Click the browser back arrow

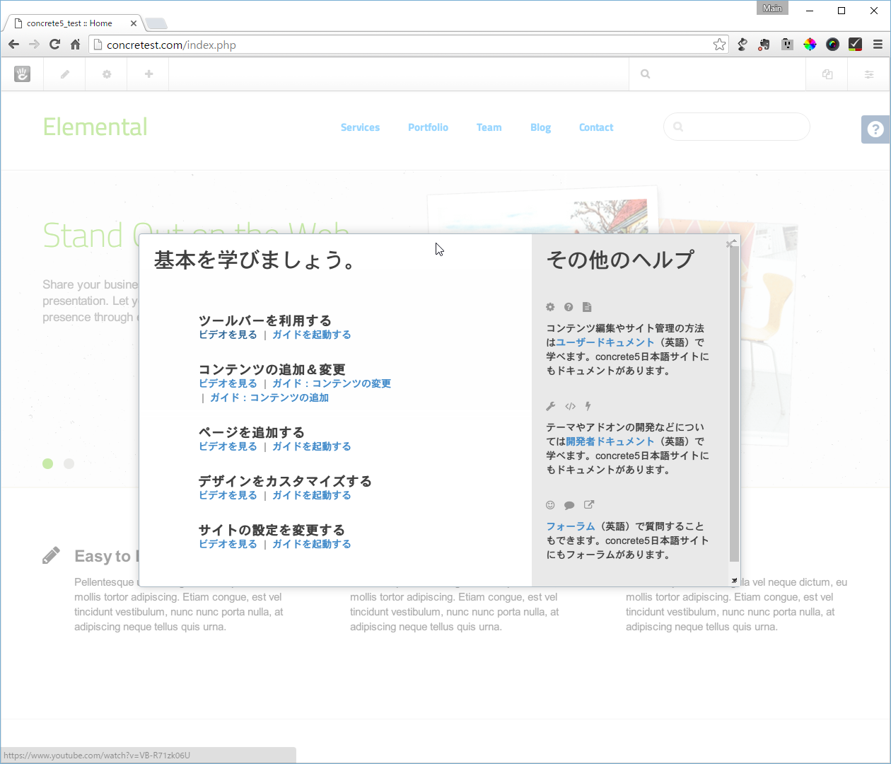(13, 45)
